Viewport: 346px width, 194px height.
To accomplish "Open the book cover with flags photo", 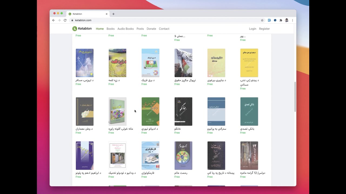I will 183,63.
